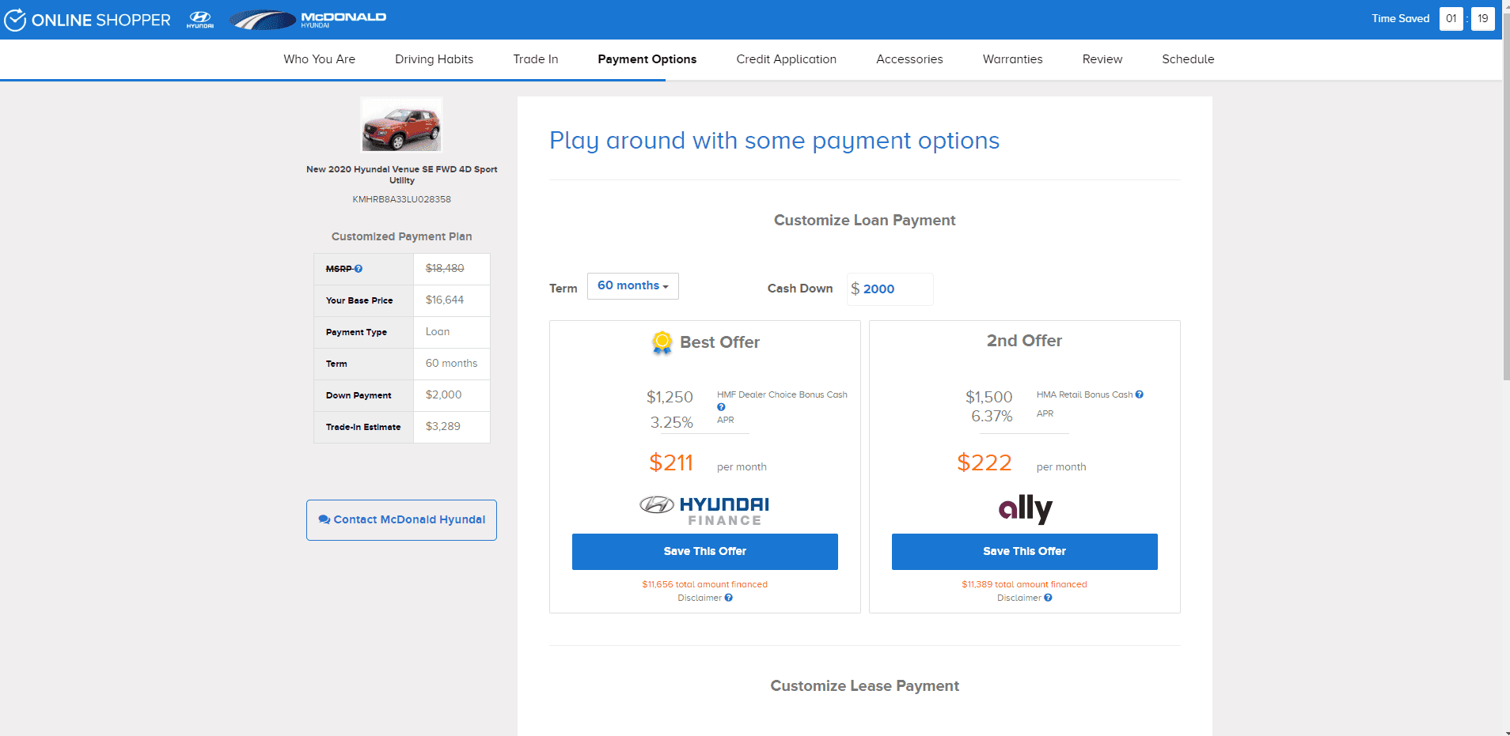This screenshot has width=1510, height=736.
Task: Open the Driving Habits tab
Action: pos(434,59)
